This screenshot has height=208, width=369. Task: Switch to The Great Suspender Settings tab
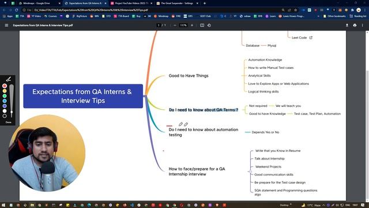coord(177,3)
